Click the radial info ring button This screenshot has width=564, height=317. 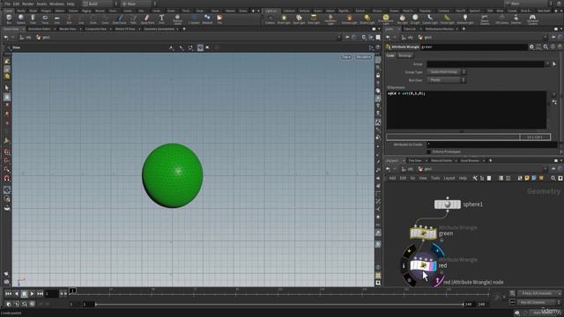point(404,266)
